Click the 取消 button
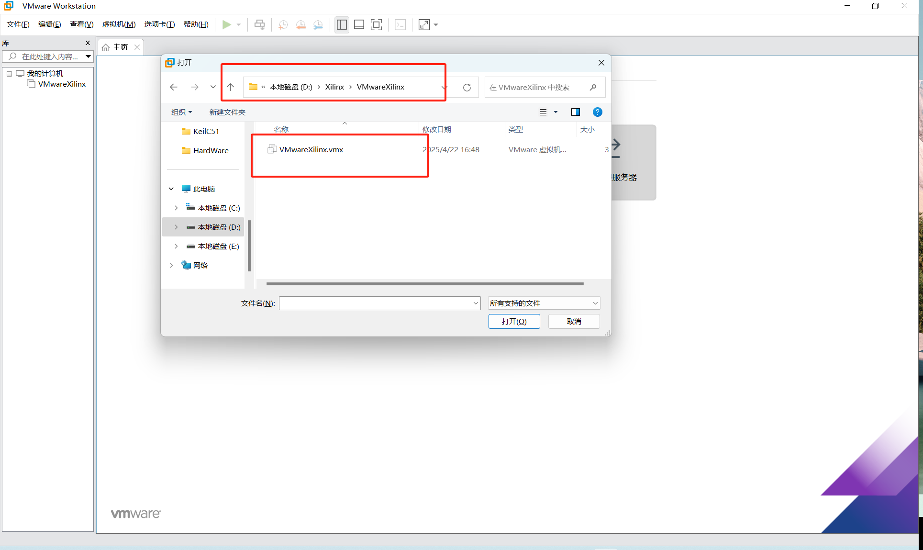923x550 pixels. pyautogui.click(x=574, y=321)
